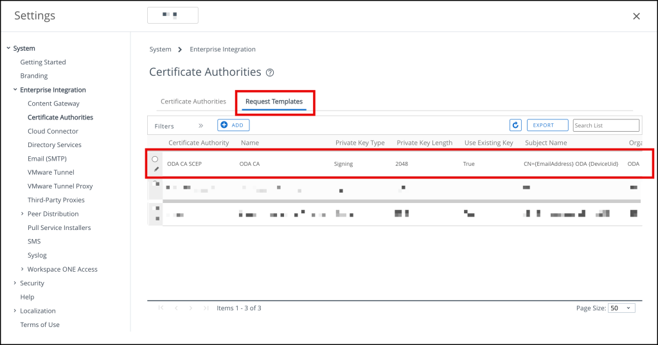Click the Search List input field
The height and width of the screenshot is (345, 658).
point(606,125)
